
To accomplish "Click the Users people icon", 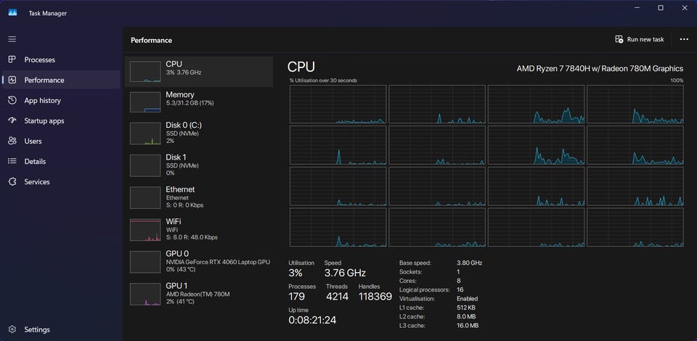I will coord(12,141).
